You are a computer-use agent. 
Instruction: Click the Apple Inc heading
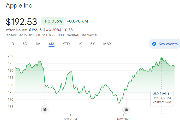19,5
